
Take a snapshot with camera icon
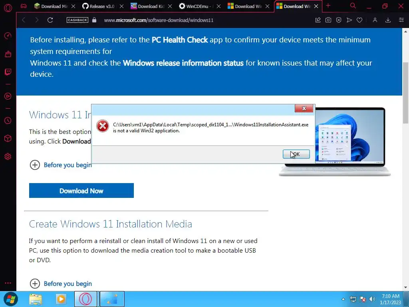point(328,20)
